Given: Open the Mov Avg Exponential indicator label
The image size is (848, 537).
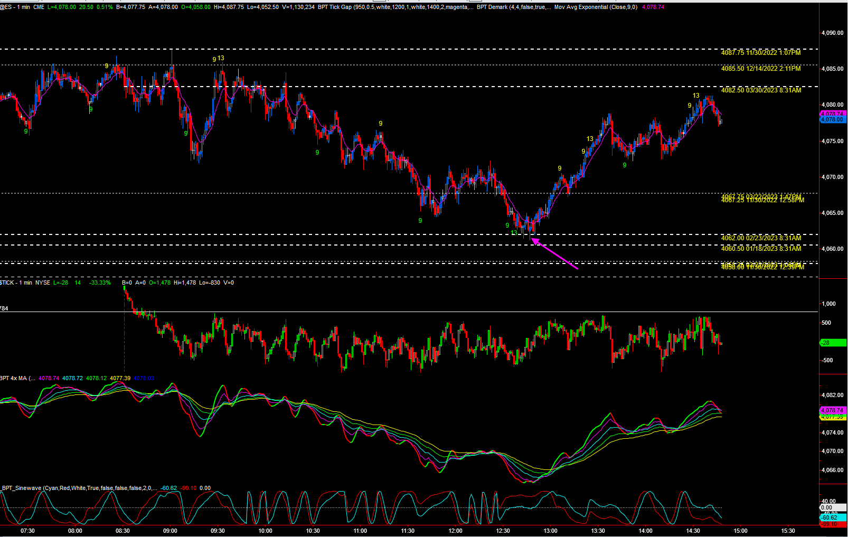Looking at the screenshot, I should 595,7.
